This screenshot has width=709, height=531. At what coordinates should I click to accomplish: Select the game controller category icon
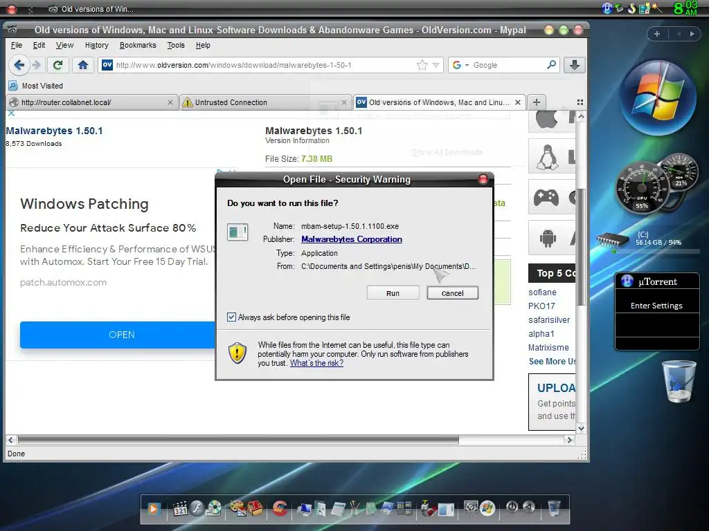(546, 197)
